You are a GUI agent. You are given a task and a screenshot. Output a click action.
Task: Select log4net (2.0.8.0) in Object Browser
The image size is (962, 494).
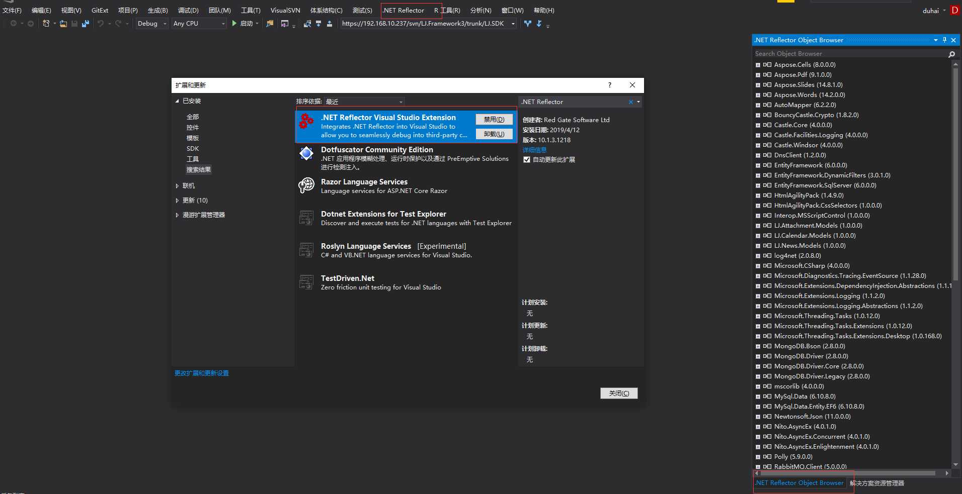tap(797, 256)
